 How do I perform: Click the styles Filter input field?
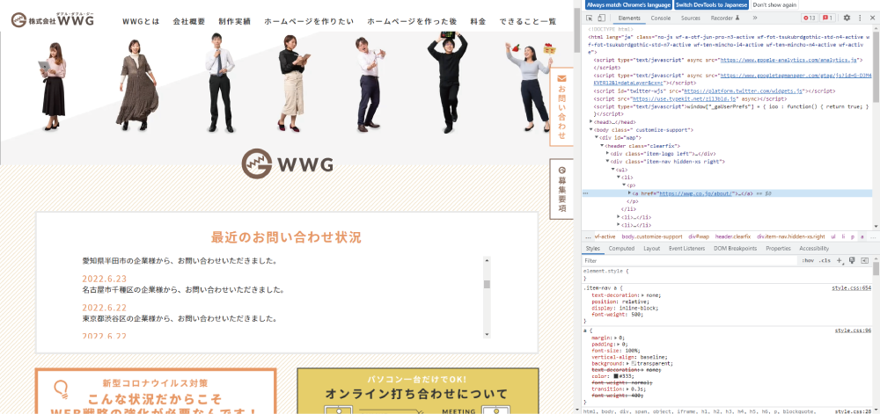point(686,261)
